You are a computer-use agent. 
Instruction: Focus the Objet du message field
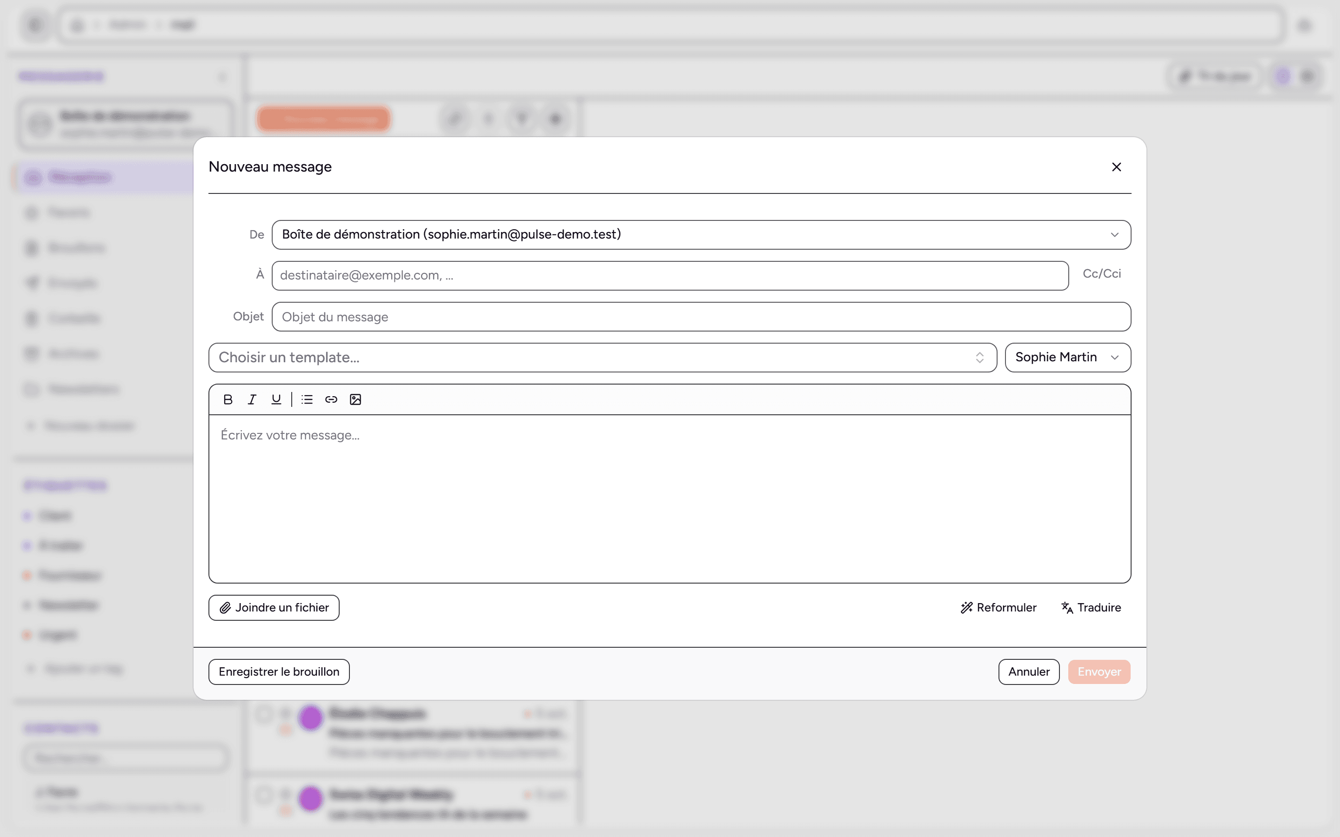701,317
